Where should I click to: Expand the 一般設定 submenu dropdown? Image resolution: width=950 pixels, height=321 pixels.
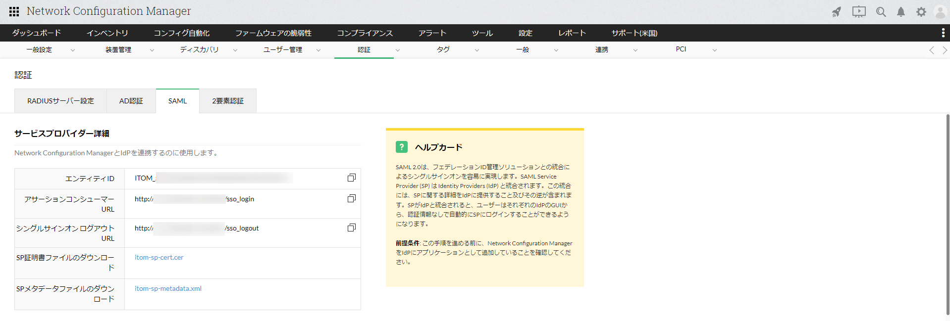pyautogui.click(x=73, y=50)
